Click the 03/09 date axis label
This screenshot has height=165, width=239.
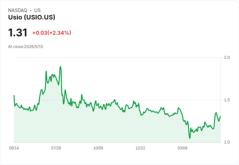(x=182, y=148)
